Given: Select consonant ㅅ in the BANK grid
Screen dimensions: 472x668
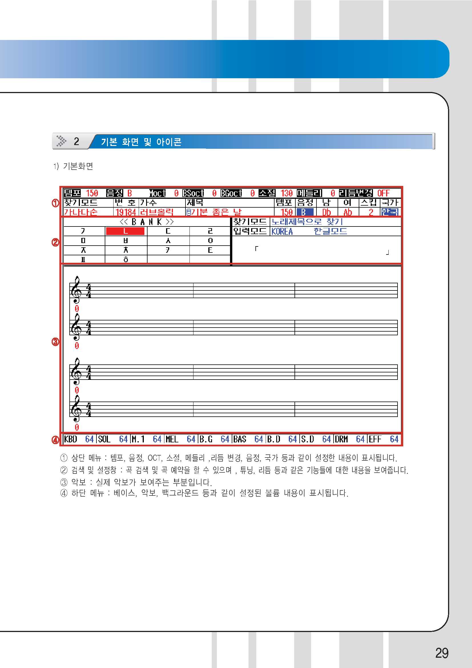Looking at the screenshot, I should pos(168,240).
